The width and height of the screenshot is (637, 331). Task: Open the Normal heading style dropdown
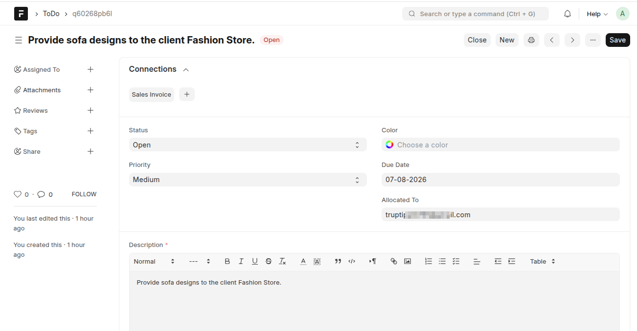point(154,262)
